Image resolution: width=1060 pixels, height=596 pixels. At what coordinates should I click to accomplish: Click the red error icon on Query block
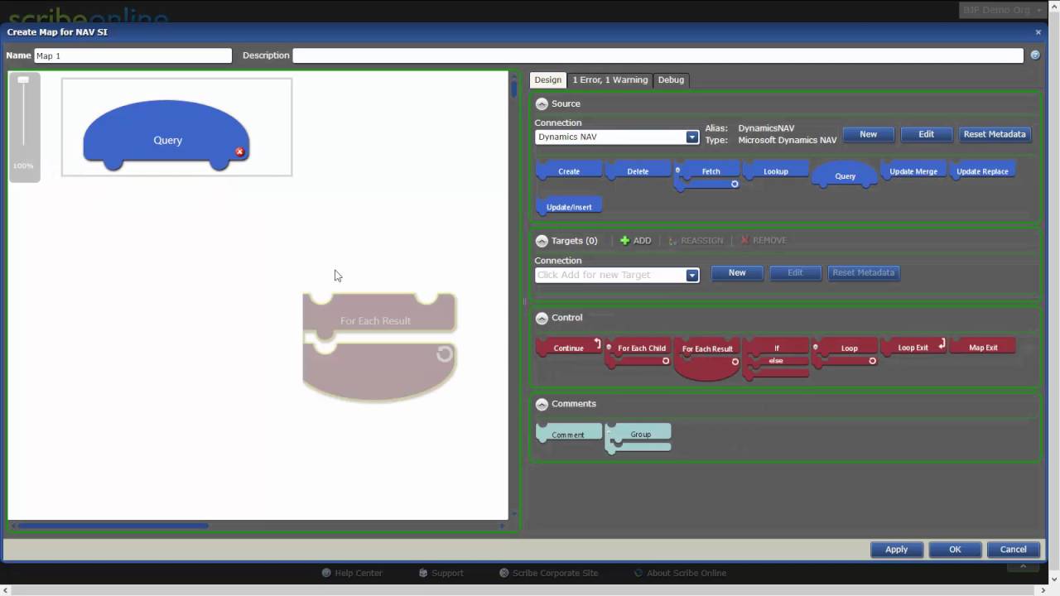[x=240, y=151]
